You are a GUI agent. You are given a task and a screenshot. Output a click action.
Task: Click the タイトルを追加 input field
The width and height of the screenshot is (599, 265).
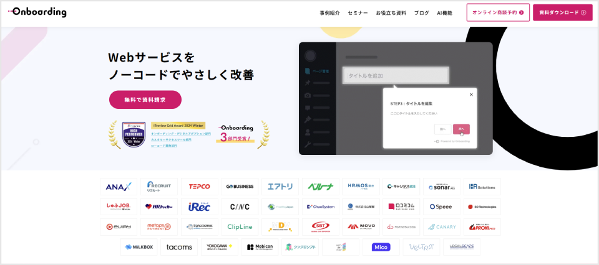point(396,75)
